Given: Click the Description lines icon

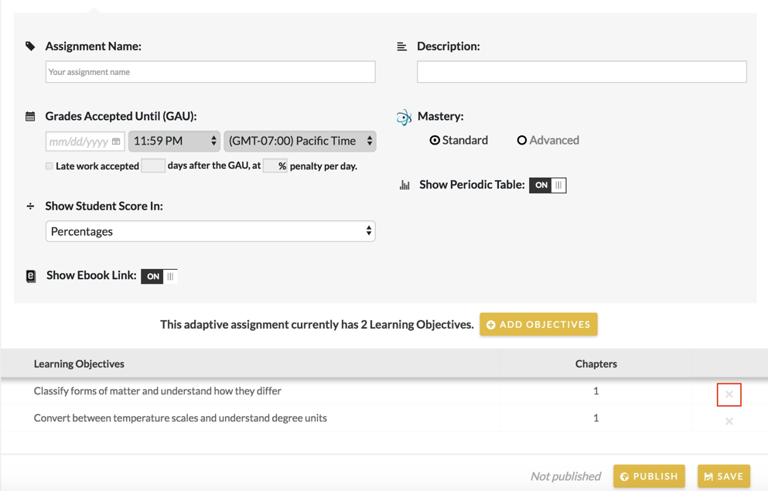Looking at the screenshot, I should point(401,47).
